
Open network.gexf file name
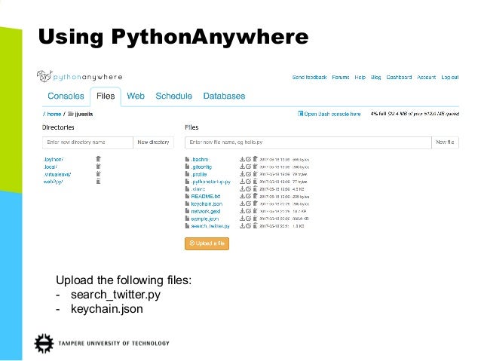206,211
